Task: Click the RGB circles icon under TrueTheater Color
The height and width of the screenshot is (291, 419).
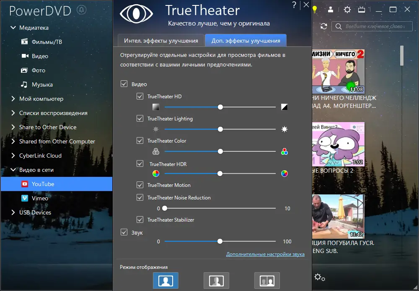Action: point(285,151)
